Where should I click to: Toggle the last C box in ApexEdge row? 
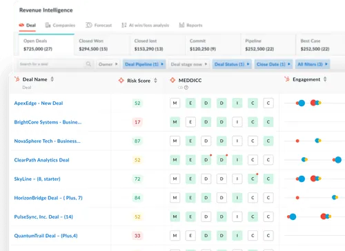[268, 103]
